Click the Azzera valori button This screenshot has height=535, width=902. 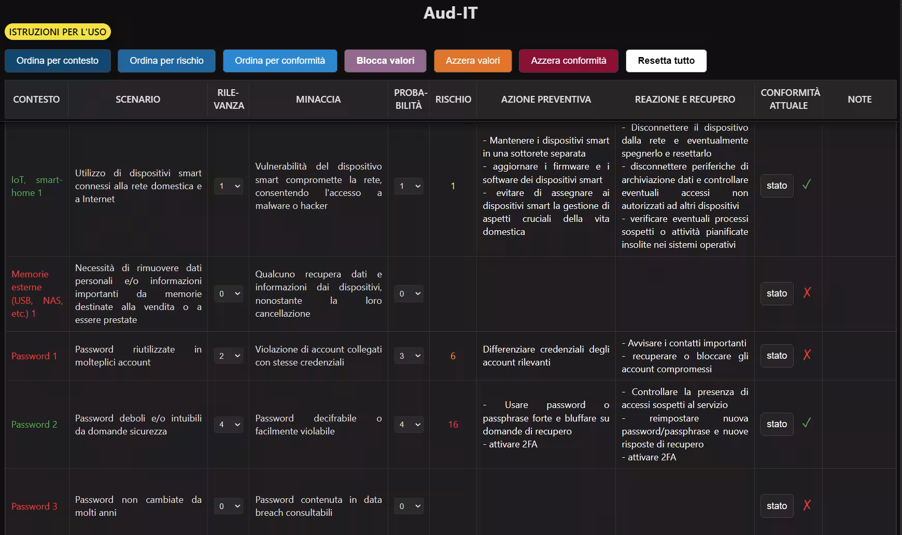472,60
